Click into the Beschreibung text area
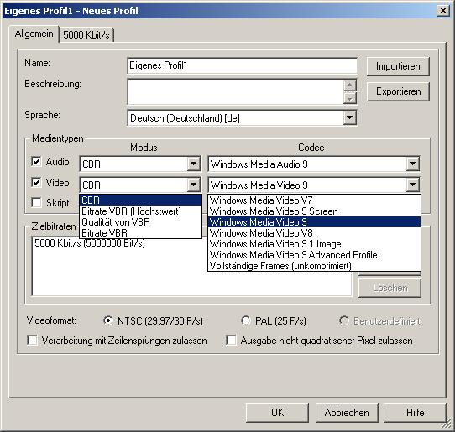This screenshot has height=432, width=455. coord(235,91)
